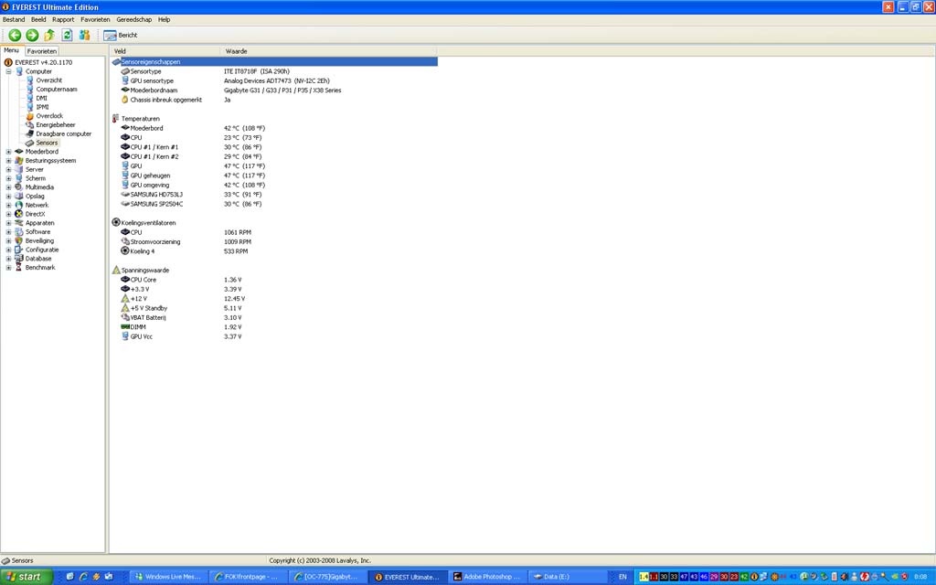The height and width of the screenshot is (585, 936).
Task: Open Data (E:) taskbar window
Action: click(567, 577)
